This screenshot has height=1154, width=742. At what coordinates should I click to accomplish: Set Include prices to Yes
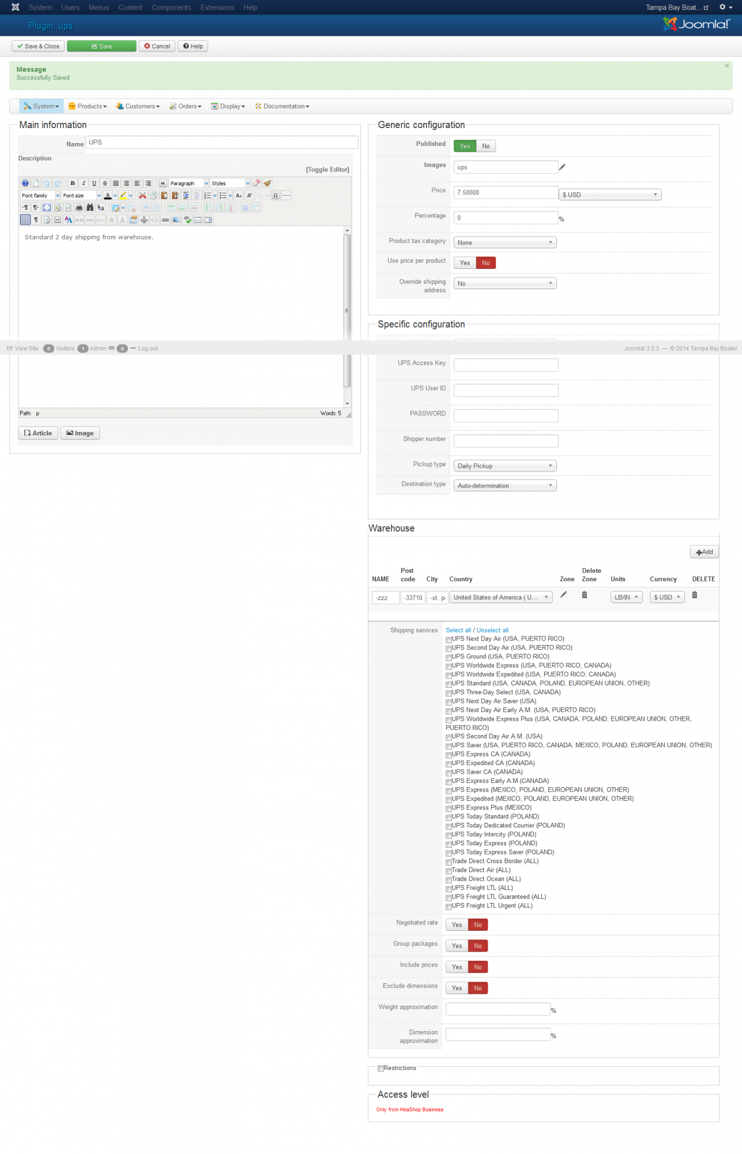tap(457, 967)
